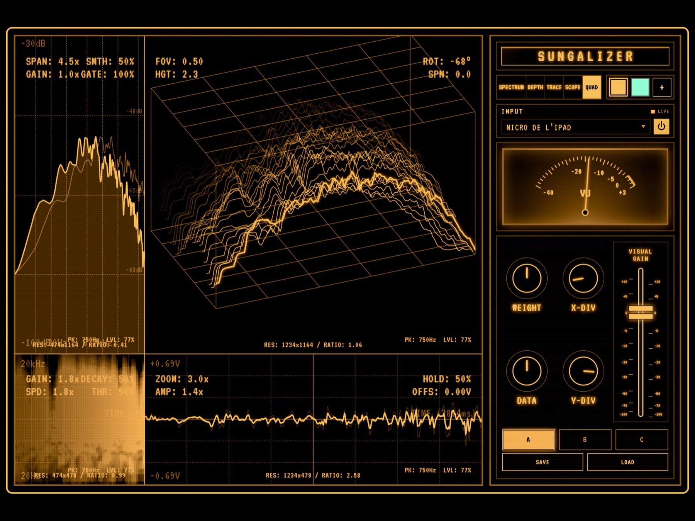Click the GAIN: 1.0x spectrum value
This screenshot has height=521, width=695.
point(53,74)
